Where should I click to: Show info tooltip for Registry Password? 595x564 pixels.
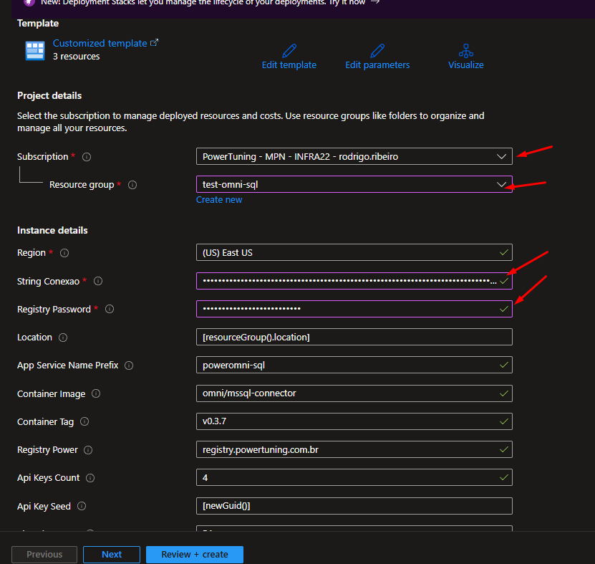(110, 310)
